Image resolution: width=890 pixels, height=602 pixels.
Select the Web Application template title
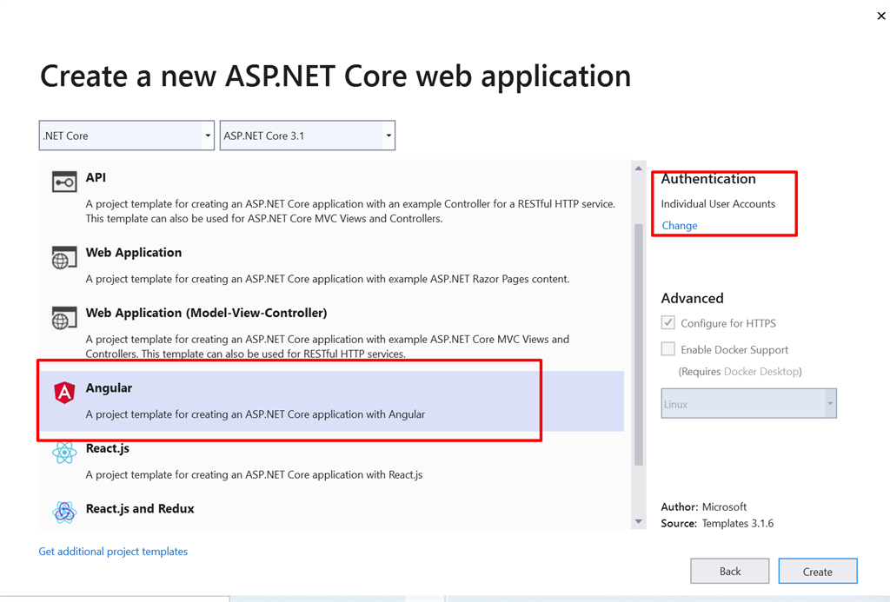(x=134, y=253)
